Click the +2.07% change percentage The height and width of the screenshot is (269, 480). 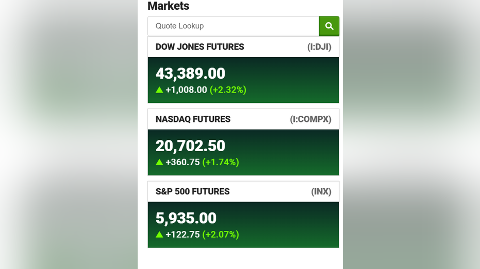221,235
